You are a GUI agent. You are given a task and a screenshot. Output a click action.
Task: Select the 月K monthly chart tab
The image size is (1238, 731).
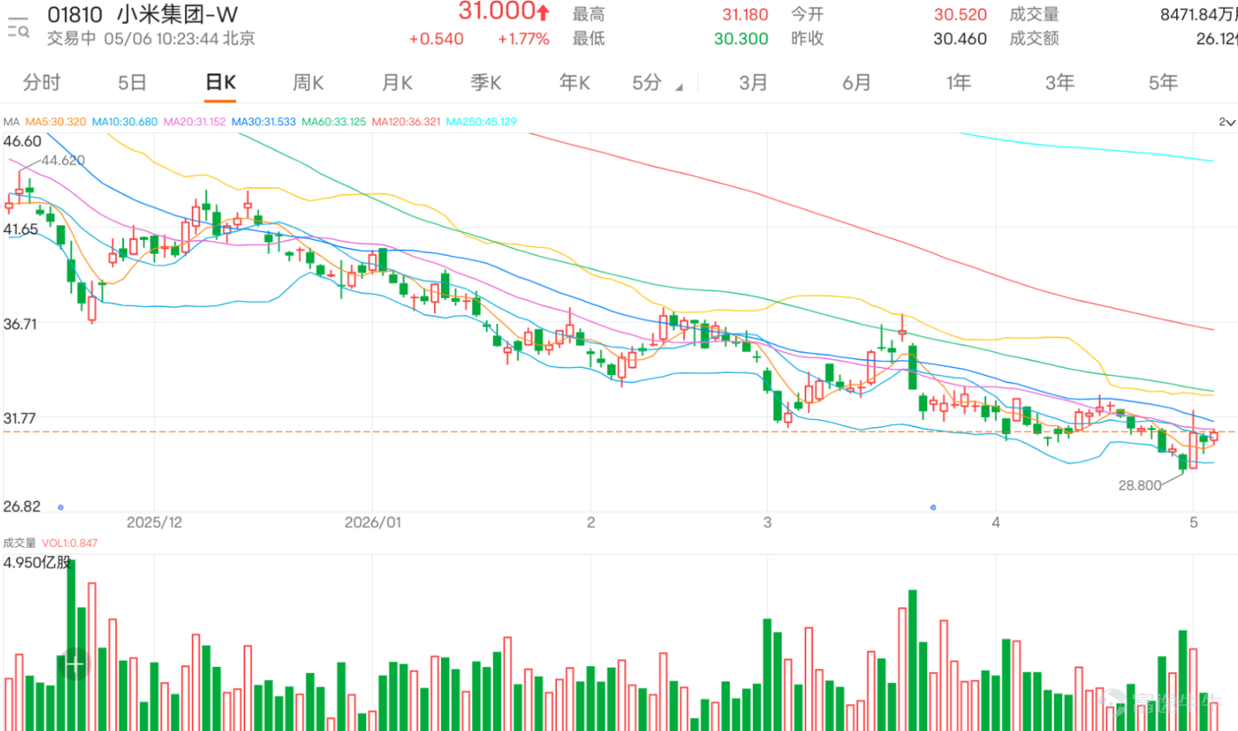tap(397, 82)
